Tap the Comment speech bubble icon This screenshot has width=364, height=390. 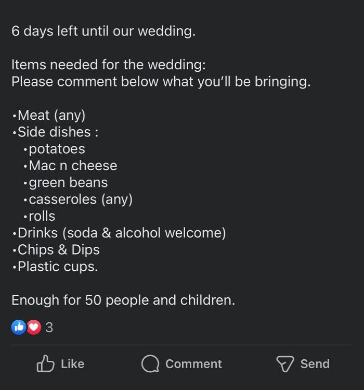[x=150, y=364]
